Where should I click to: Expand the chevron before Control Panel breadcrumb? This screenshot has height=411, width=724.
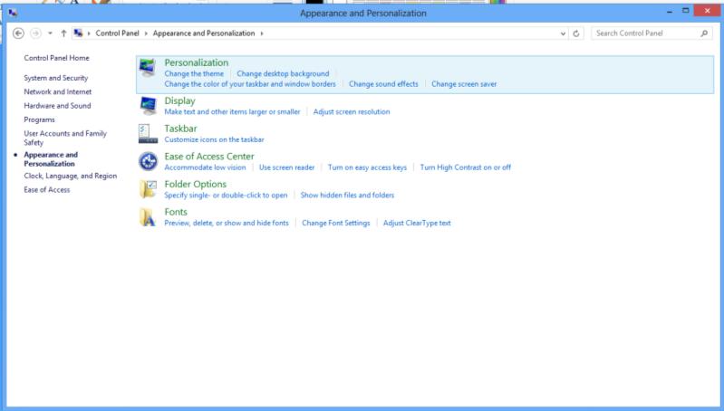point(89,33)
